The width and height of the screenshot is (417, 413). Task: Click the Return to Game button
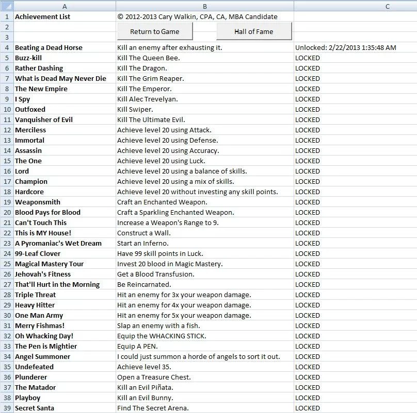coord(155,31)
